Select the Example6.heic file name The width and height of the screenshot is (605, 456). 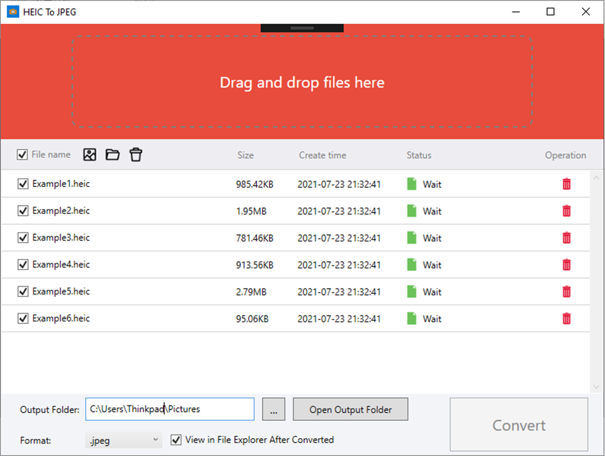(x=61, y=318)
